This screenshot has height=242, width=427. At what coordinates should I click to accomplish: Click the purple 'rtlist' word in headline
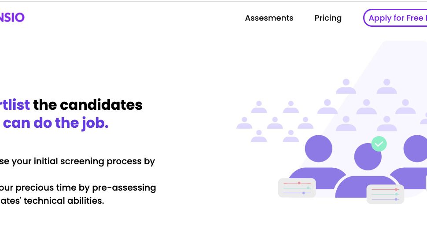[x=15, y=105]
